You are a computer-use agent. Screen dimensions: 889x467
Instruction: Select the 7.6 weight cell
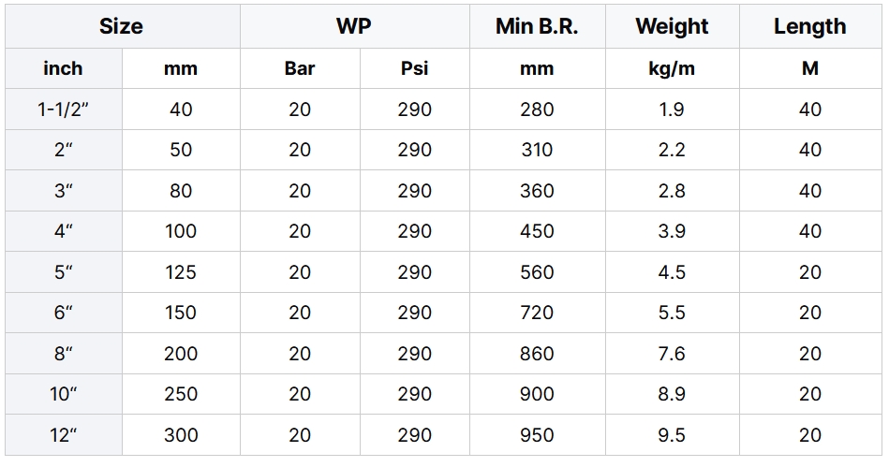pyautogui.click(x=673, y=354)
